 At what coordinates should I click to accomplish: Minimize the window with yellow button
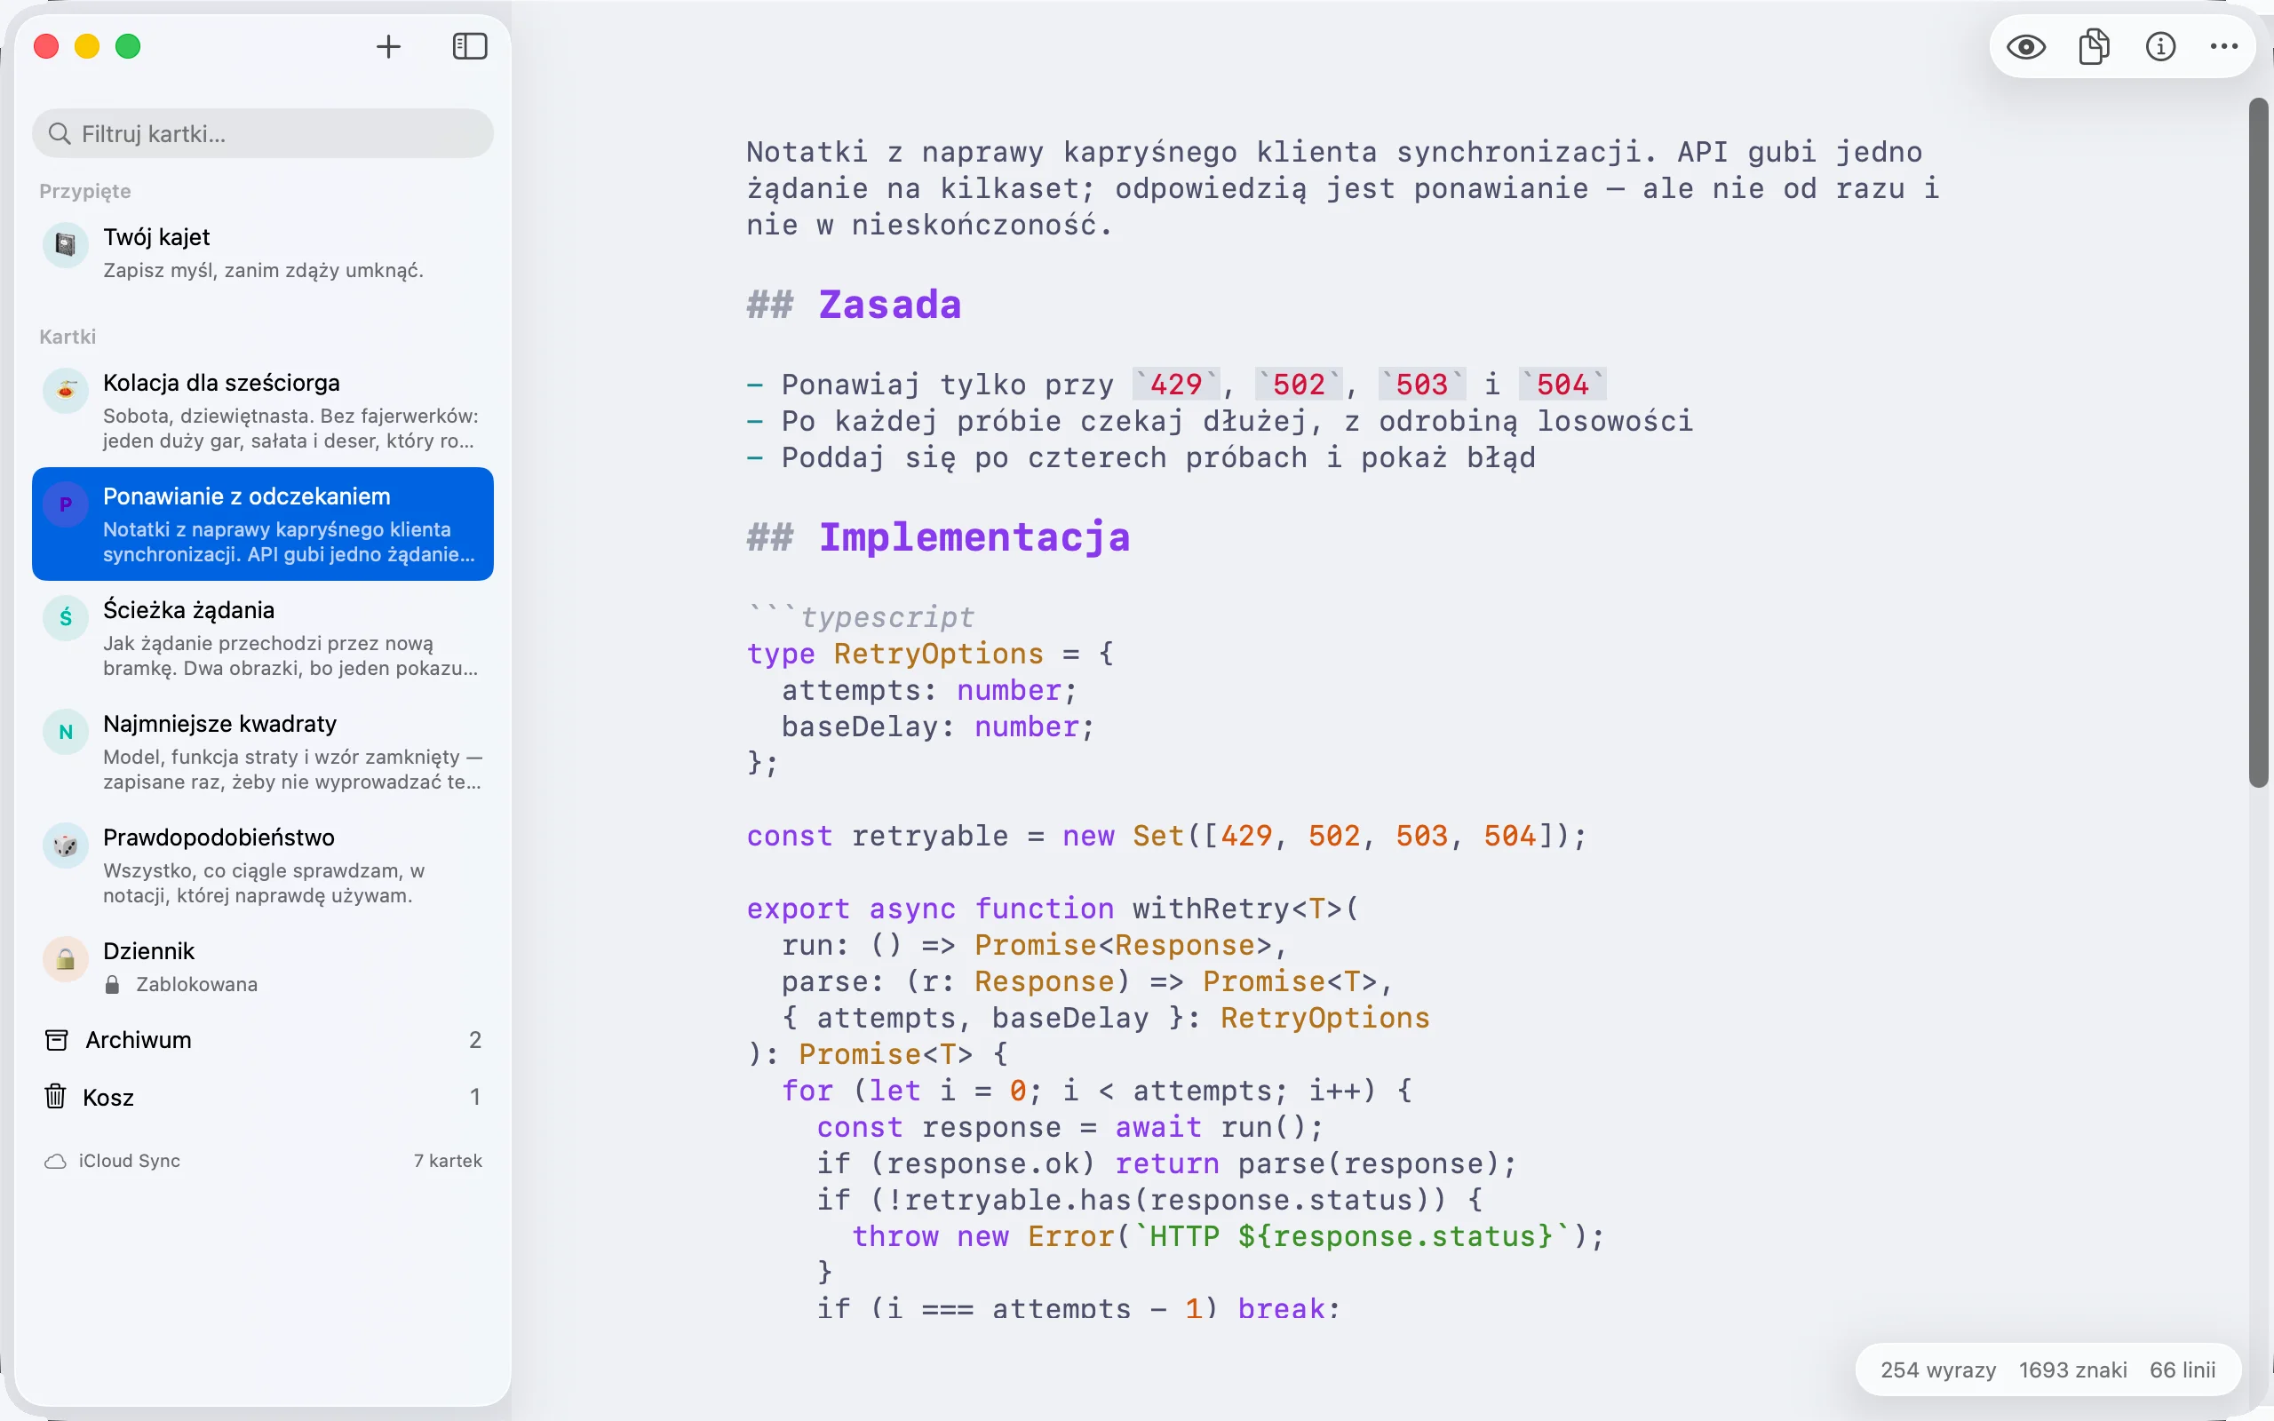(87, 46)
